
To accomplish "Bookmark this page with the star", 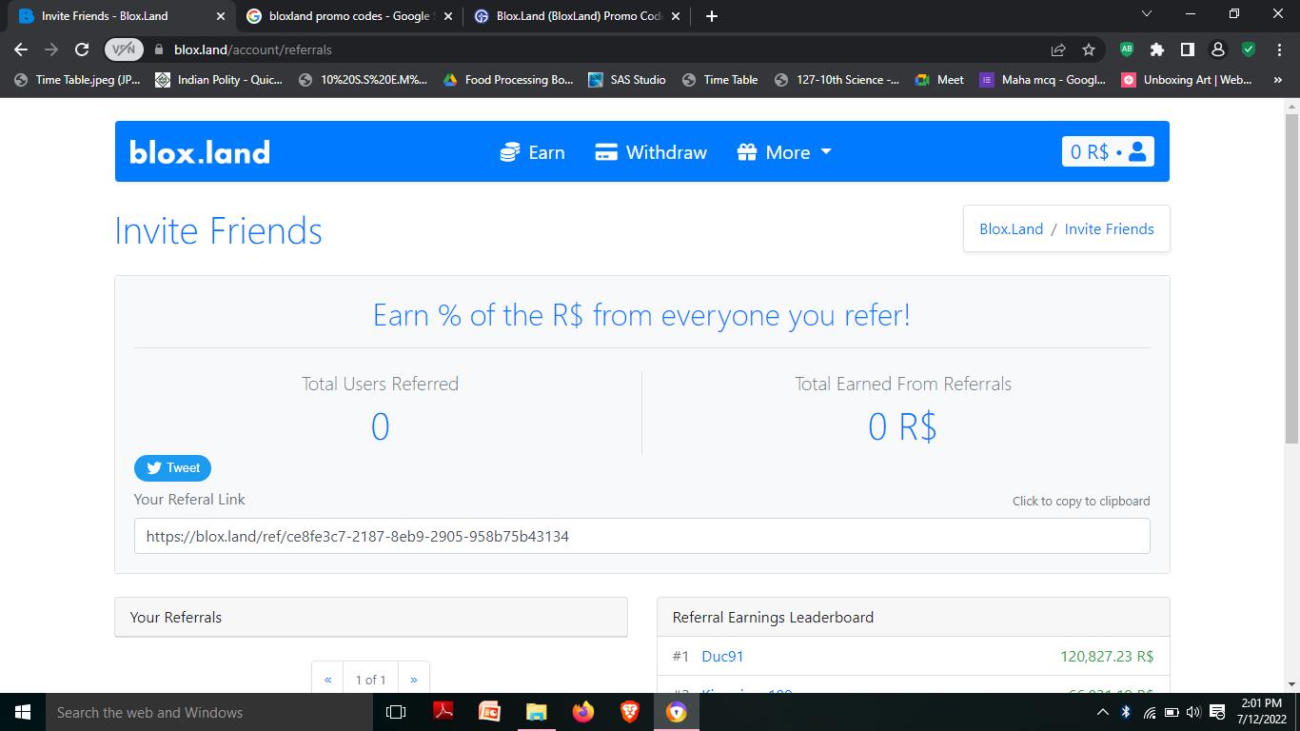I will [1089, 49].
